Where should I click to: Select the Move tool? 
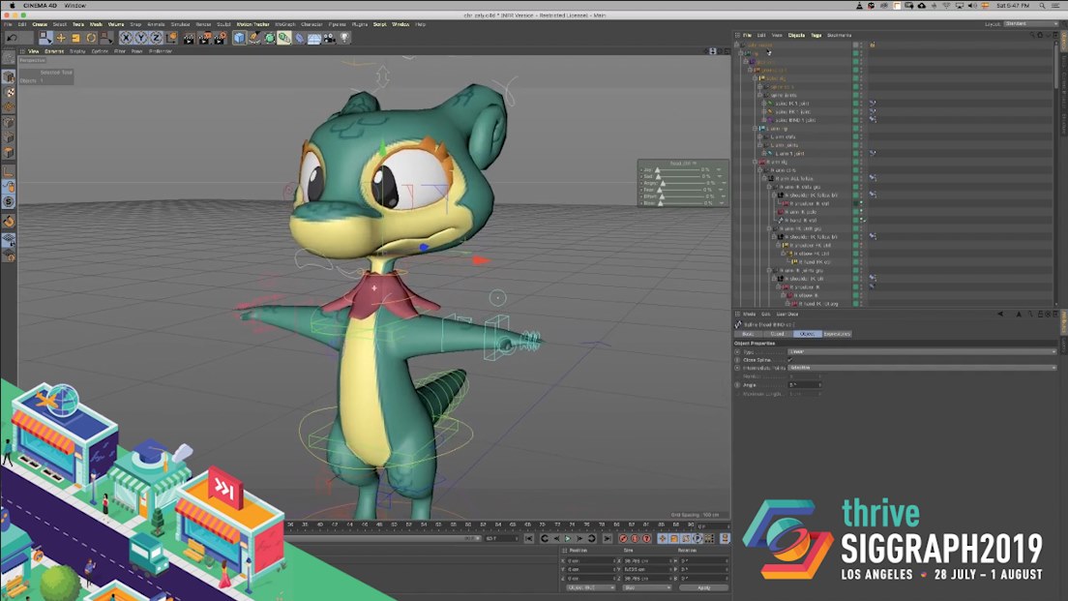tap(61, 38)
